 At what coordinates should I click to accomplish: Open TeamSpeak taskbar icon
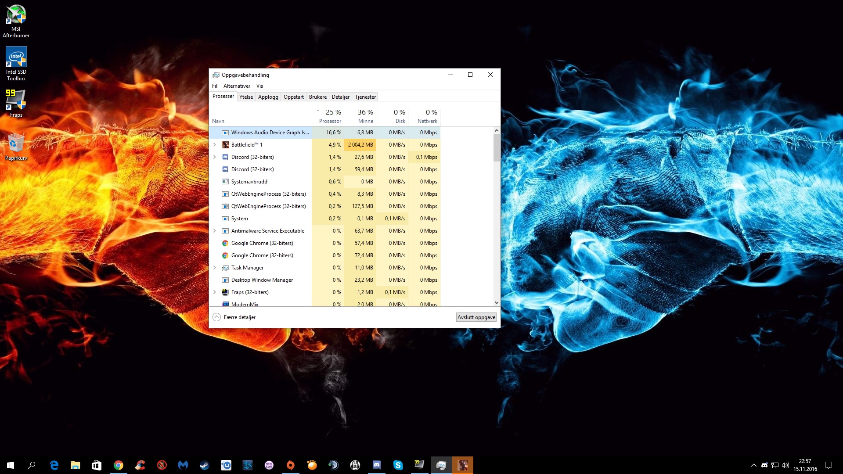(x=334, y=465)
